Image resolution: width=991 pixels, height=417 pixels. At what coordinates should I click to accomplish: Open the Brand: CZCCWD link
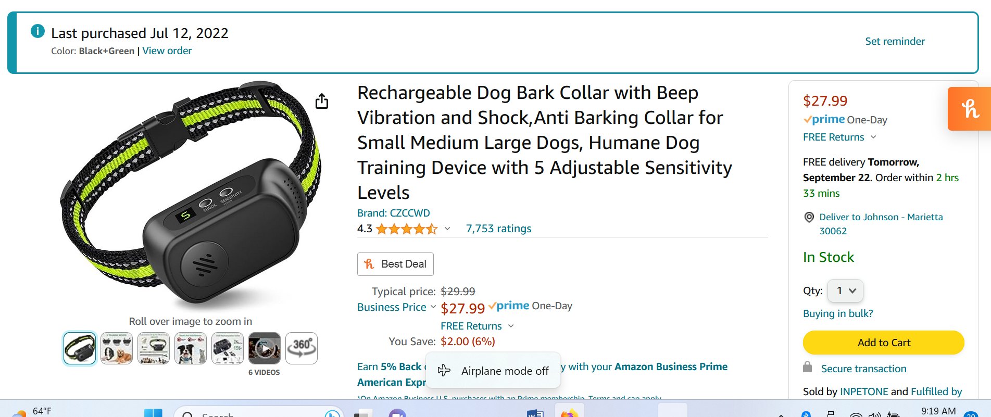(393, 213)
